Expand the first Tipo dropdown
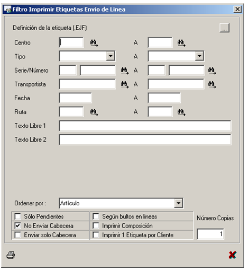This screenshot has width=249, height=270. click(110, 56)
